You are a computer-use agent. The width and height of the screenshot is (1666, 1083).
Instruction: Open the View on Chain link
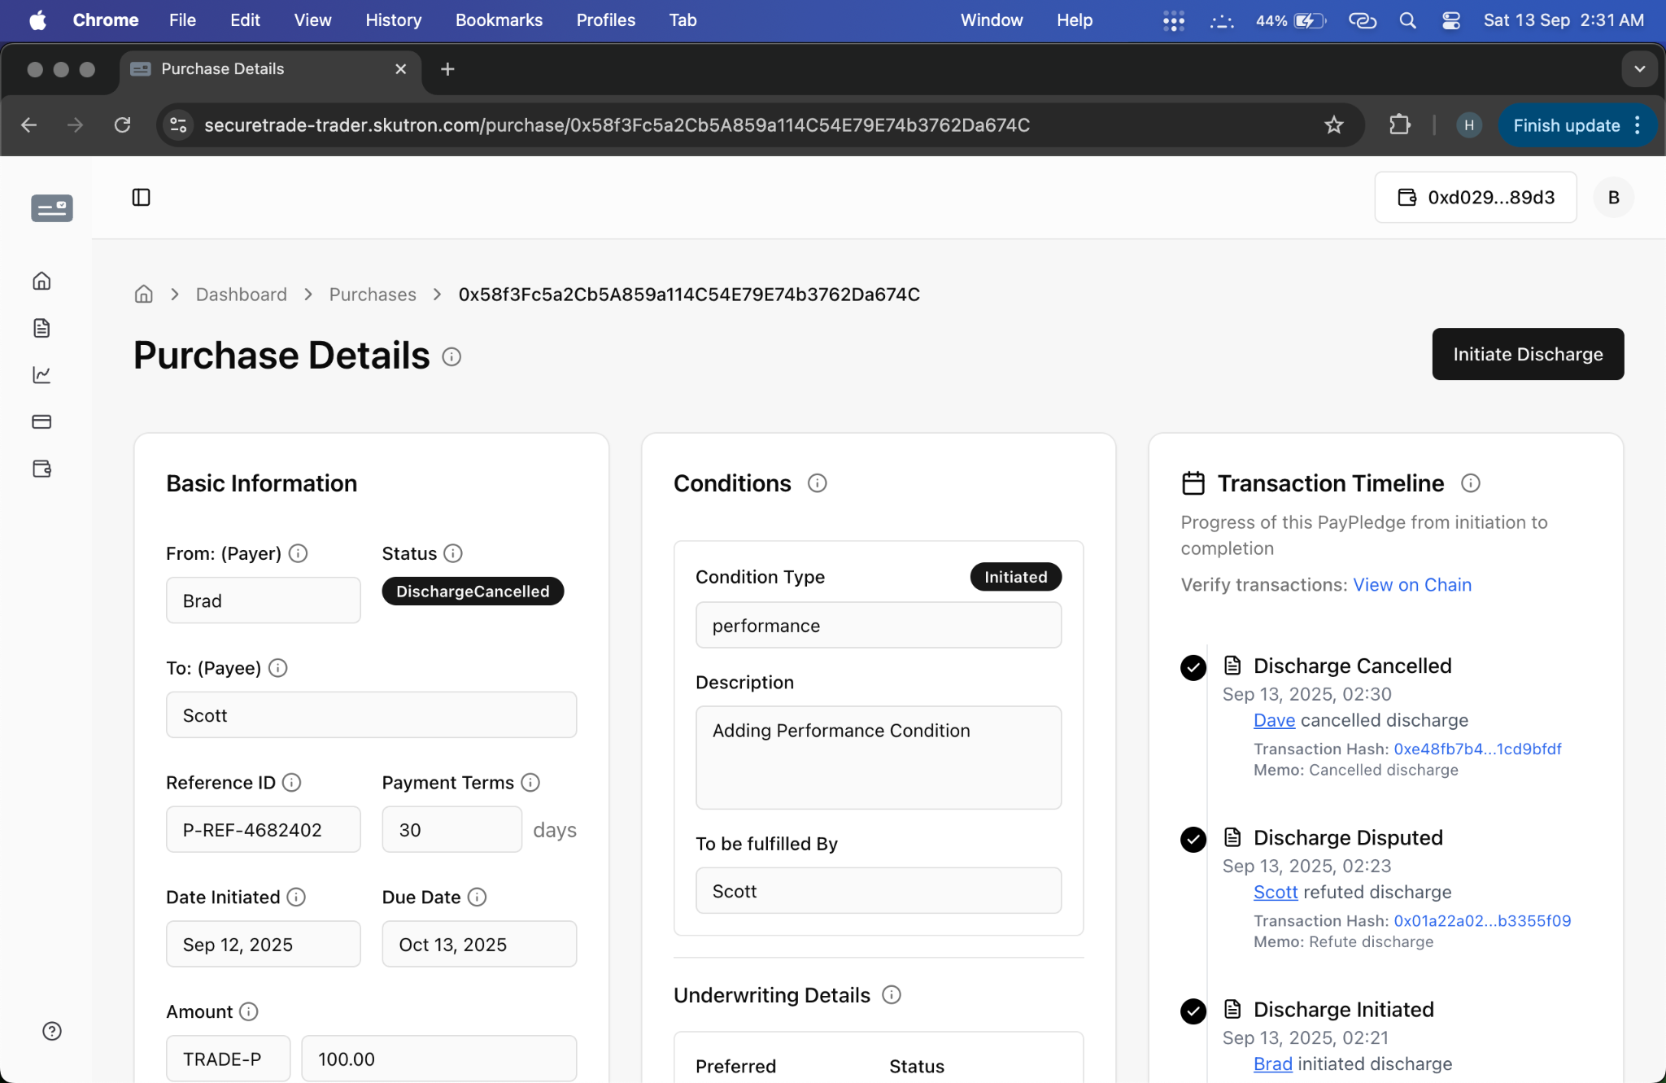coord(1412,585)
